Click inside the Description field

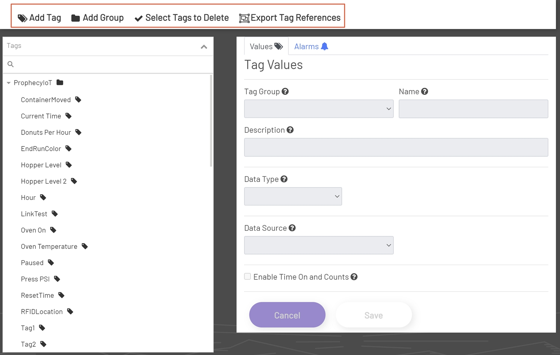(396, 147)
